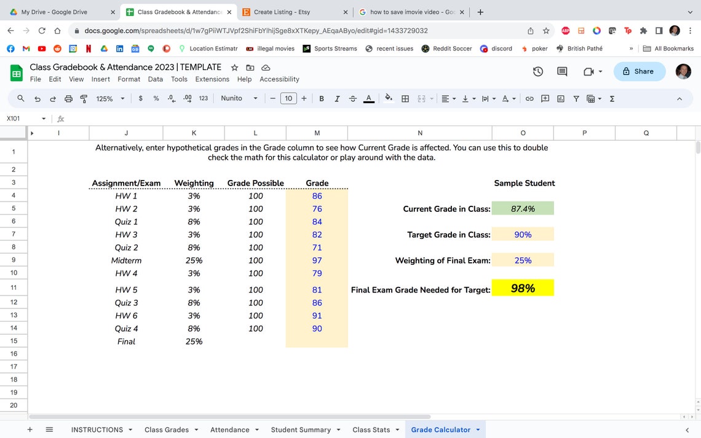
Task: Open the Borders icon
Action: (x=405, y=98)
